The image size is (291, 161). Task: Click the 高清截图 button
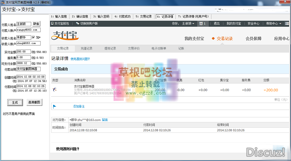click(x=34, y=102)
